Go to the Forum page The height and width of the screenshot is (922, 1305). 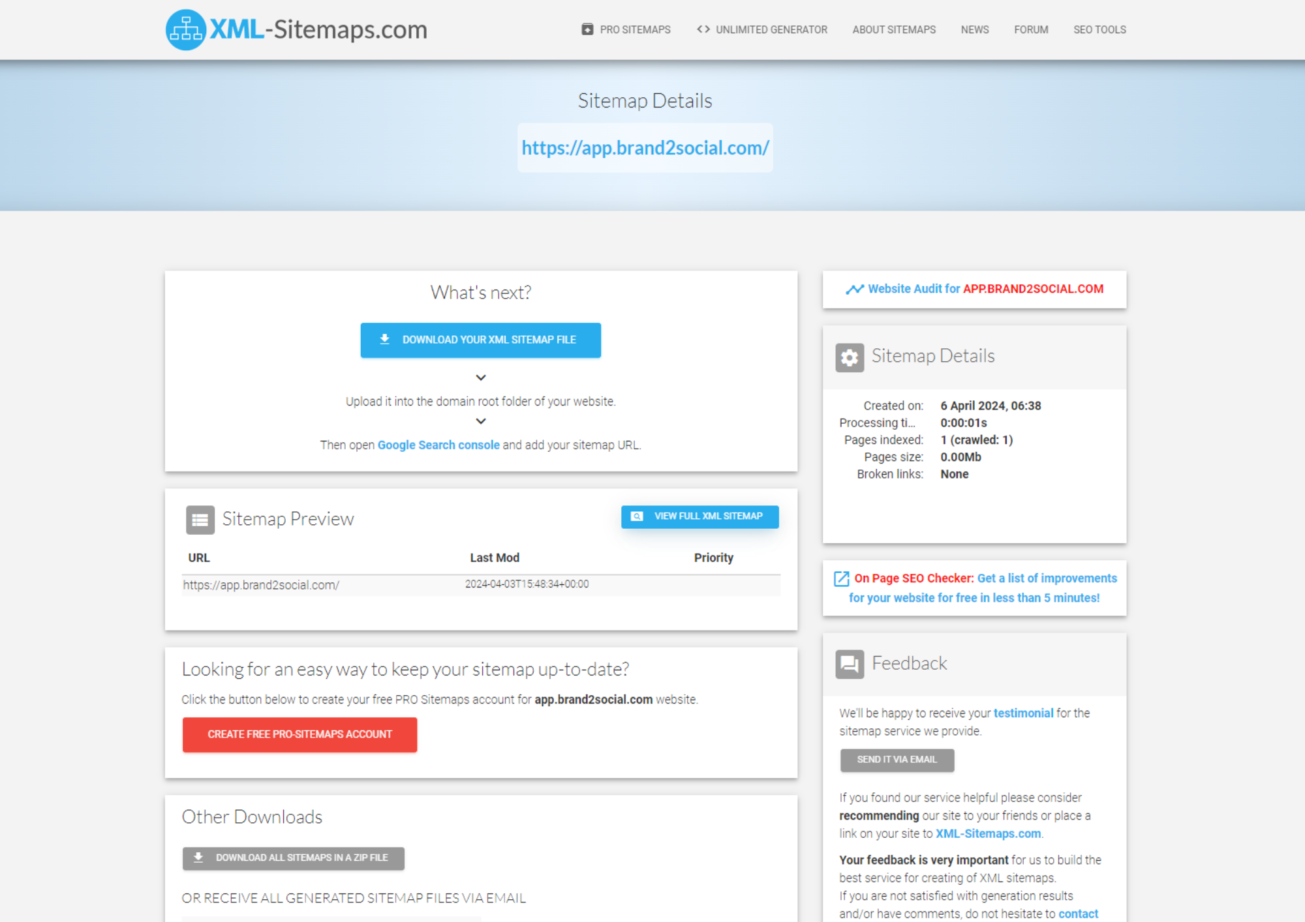coord(1031,29)
